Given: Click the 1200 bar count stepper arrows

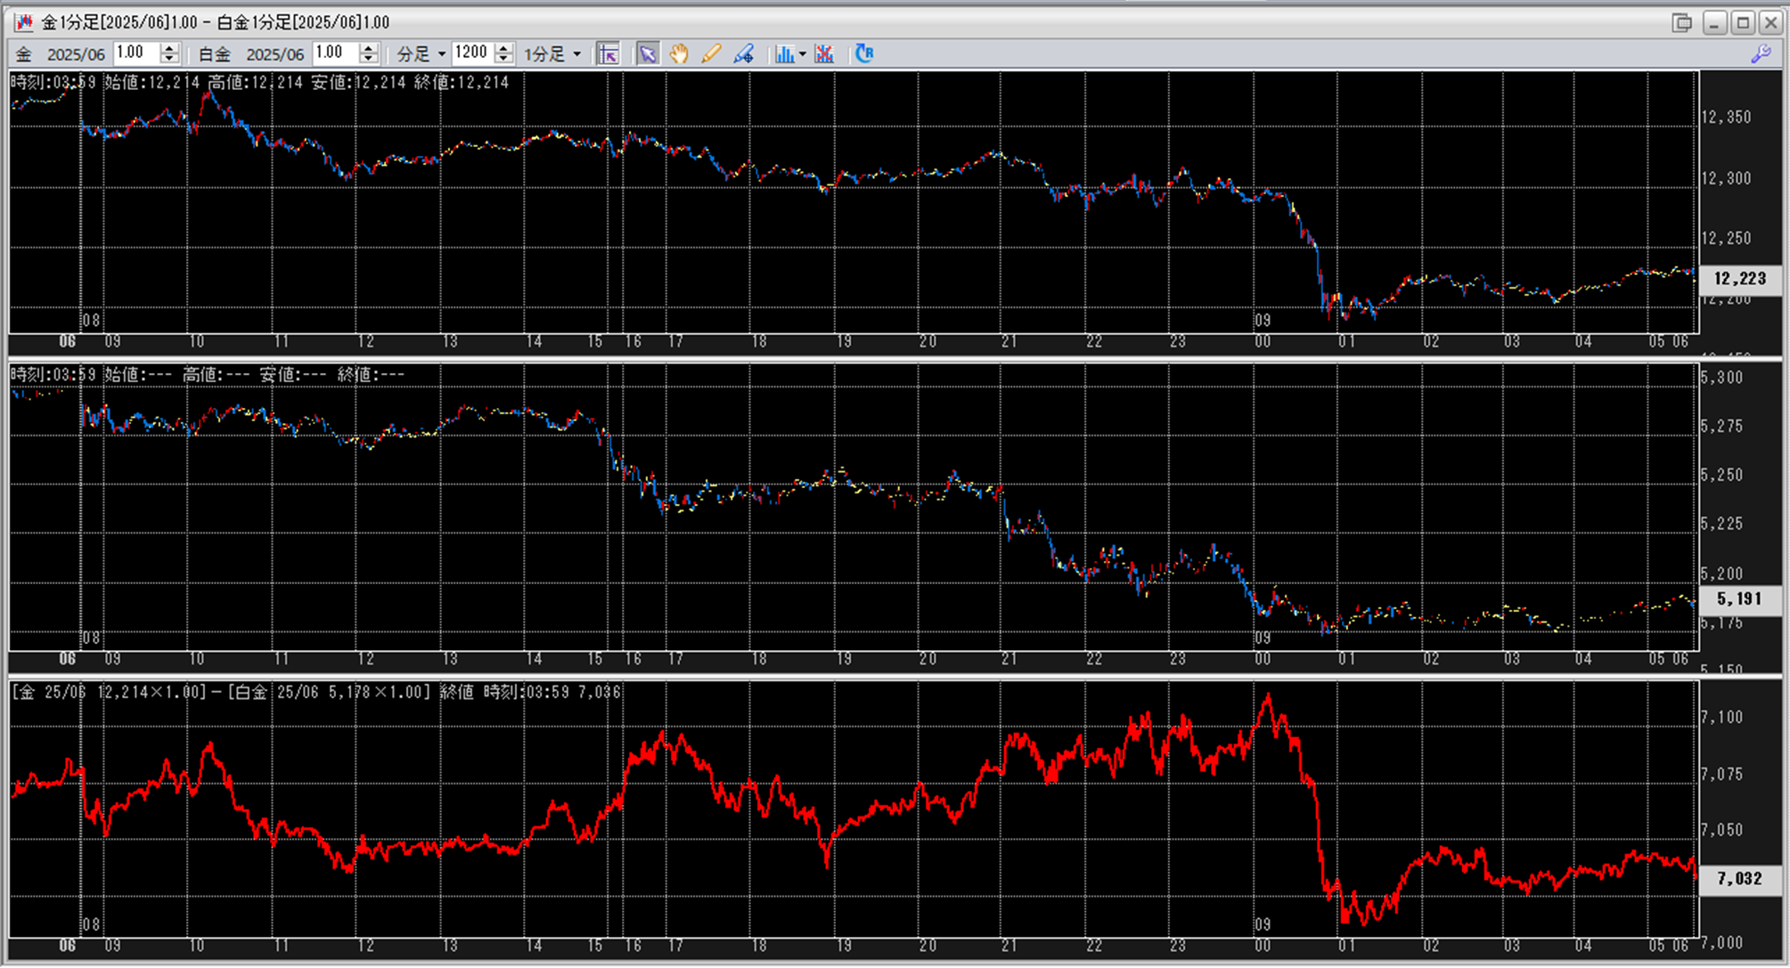Looking at the screenshot, I should click(x=503, y=53).
